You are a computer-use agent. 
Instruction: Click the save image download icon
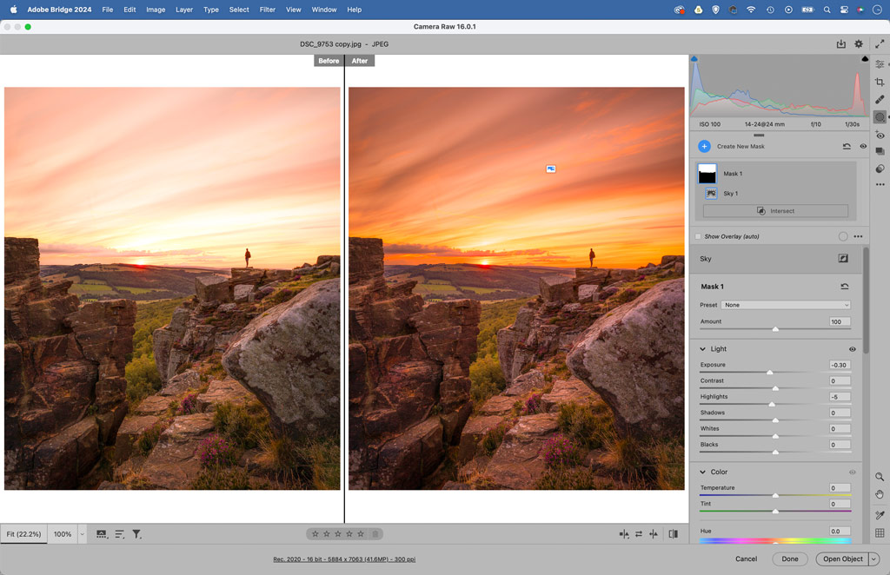pos(840,43)
